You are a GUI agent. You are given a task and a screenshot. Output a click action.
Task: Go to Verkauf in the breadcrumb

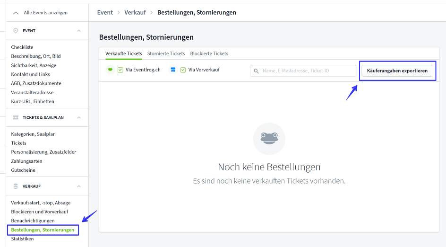[135, 12]
